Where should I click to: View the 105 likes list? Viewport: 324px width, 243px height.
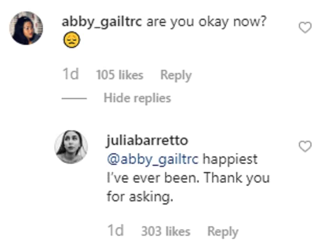[119, 75]
